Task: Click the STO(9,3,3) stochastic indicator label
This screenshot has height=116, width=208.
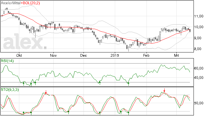Action: click(x=10, y=90)
